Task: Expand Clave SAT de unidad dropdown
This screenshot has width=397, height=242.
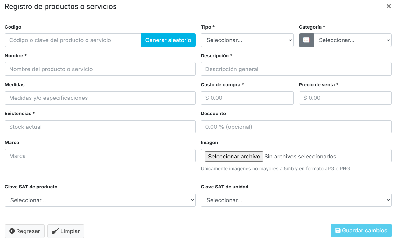Action: tap(296, 200)
